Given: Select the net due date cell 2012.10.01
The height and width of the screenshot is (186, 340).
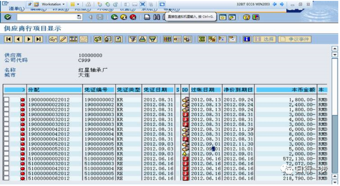Looking at the screenshot, I should [238, 149].
